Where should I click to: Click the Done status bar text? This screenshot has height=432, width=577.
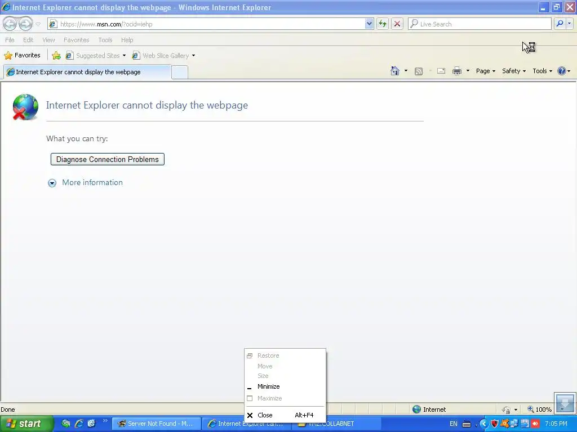click(8, 409)
